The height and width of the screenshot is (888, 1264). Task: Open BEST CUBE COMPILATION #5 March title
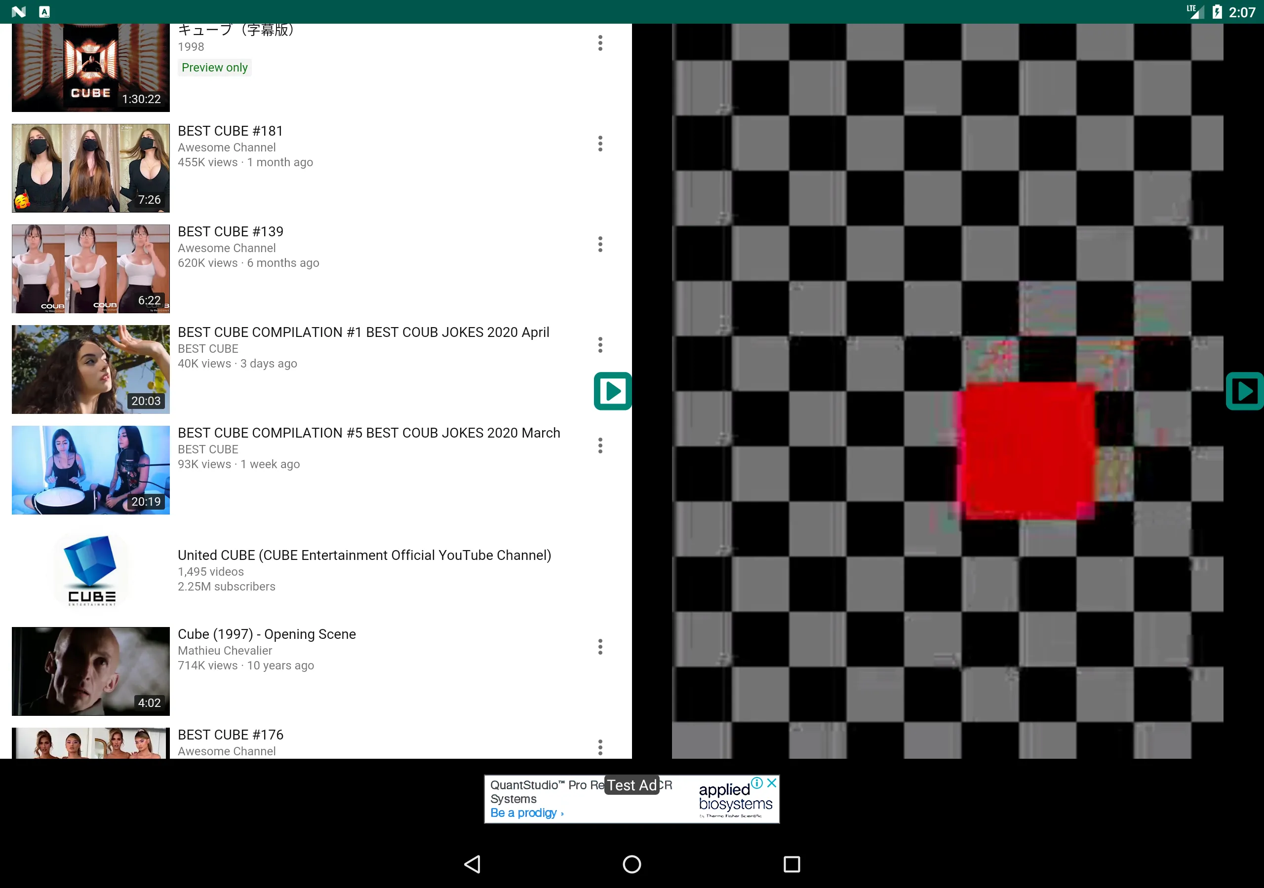(x=369, y=433)
